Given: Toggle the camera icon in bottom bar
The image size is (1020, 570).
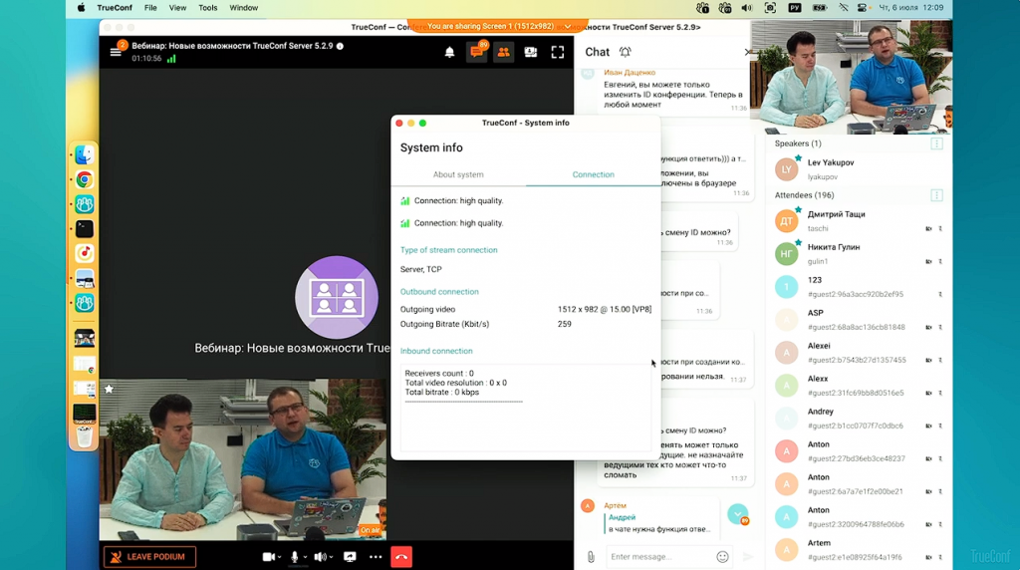Looking at the screenshot, I should pos(267,557).
